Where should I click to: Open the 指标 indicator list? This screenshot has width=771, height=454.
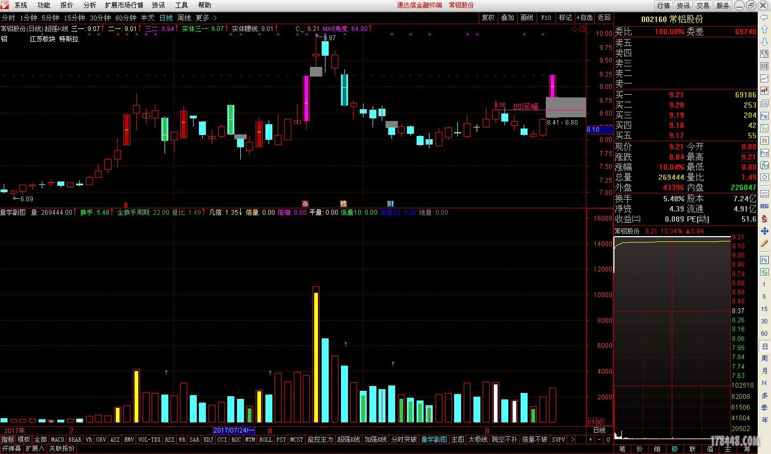[x=8, y=440]
